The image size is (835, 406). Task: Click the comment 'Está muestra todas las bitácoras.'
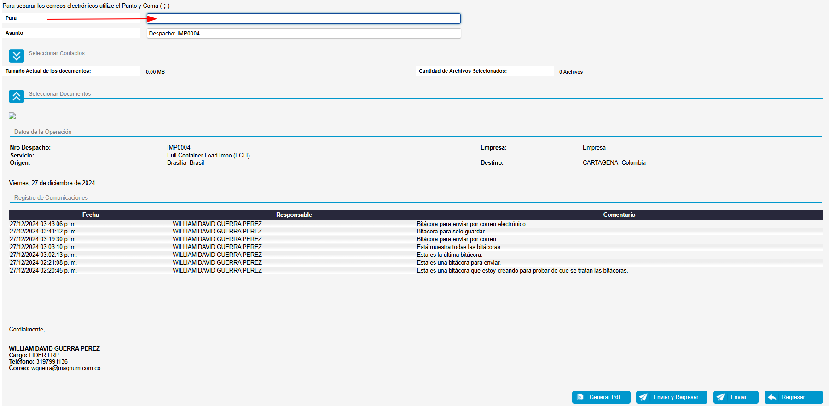pyautogui.click(x=458, y=247)
